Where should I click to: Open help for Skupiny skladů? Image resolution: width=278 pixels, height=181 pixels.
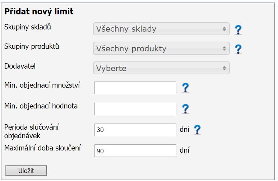[x=238, y=30]
